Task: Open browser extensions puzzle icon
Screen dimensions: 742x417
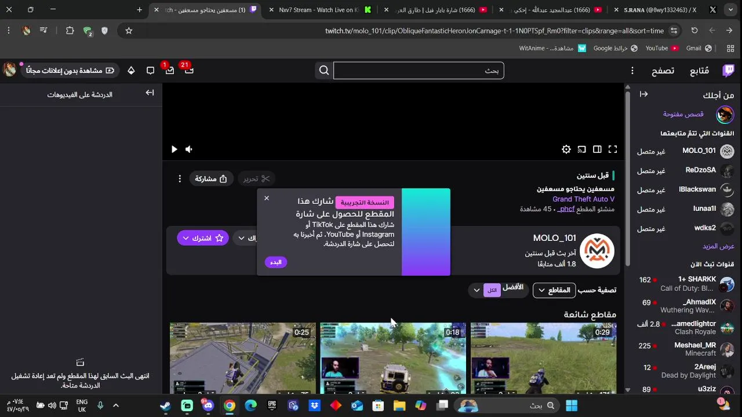Action: pos(70,31)
